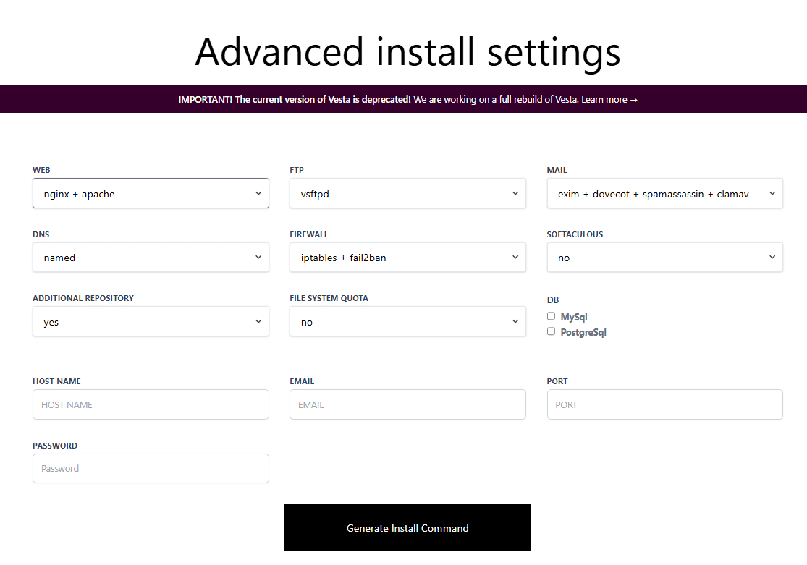807x565 pixels.
Task: Click the HOST NAME input field
Action: pyautogui.click(x=151, y=404)
